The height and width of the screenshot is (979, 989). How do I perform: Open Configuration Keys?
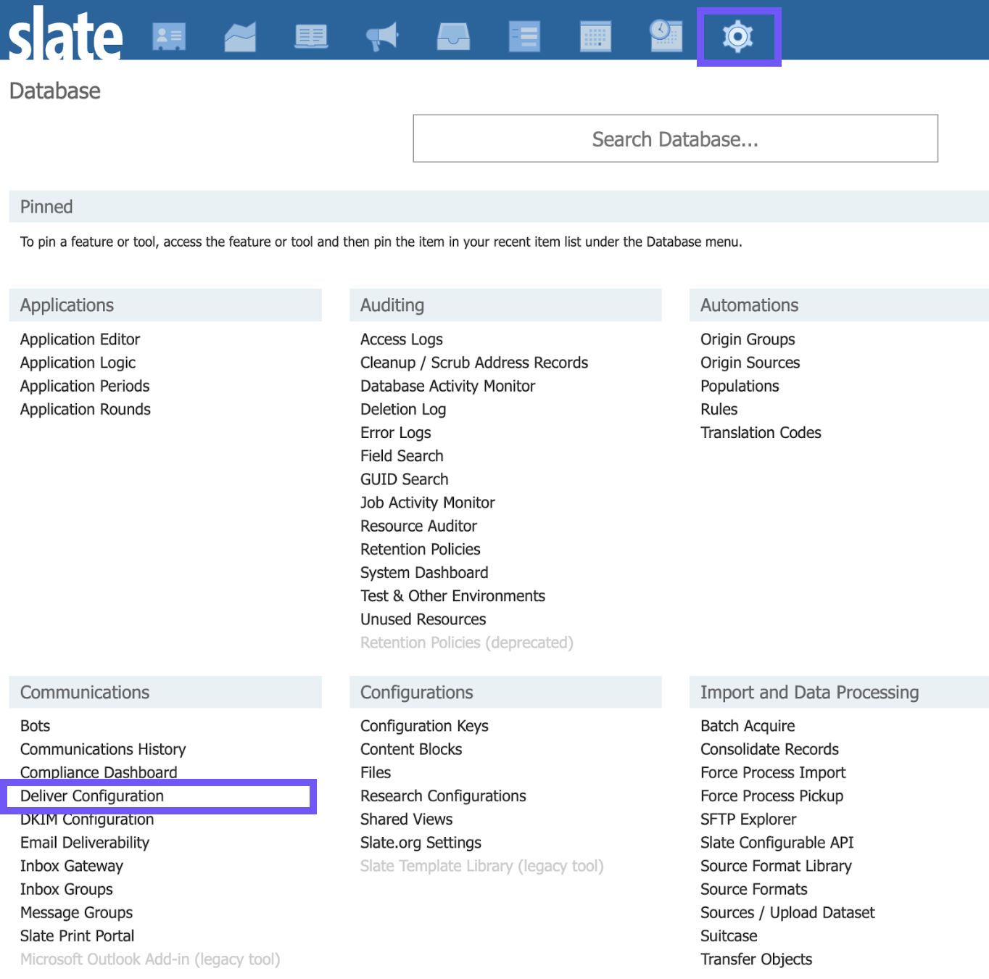(424, 726)
